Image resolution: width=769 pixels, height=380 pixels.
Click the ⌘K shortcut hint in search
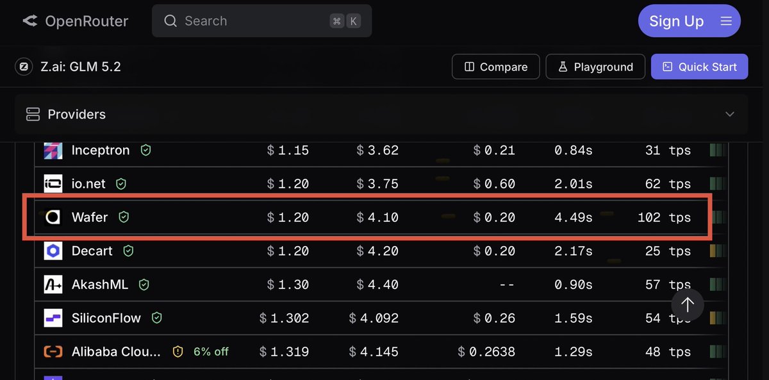[345, 21]
